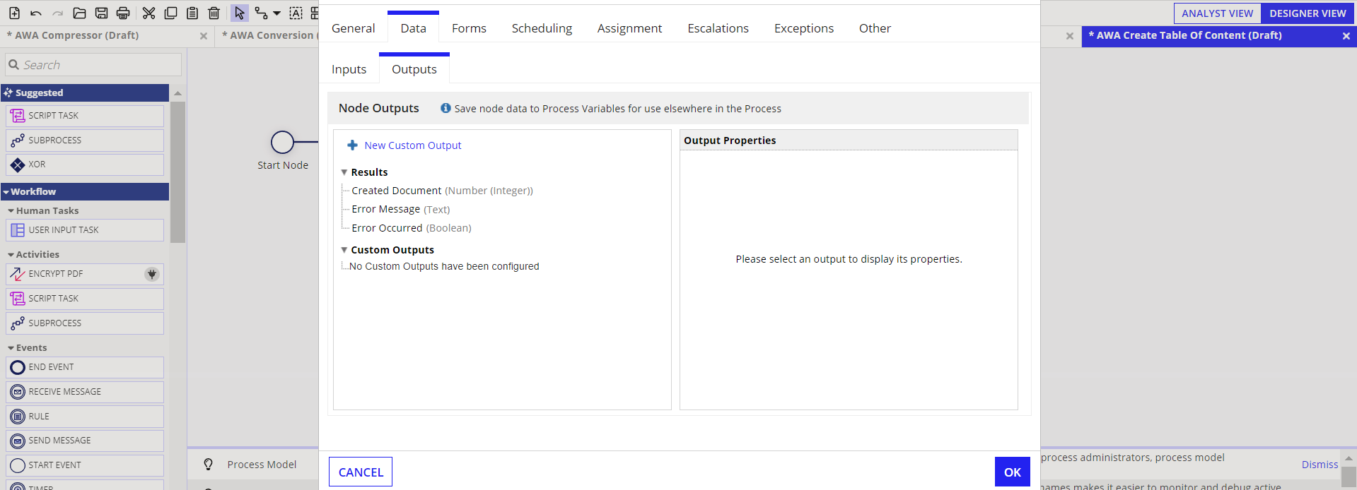Image resolution: width=1357 pixels, height=490 pixels.
Task: Collapse the Custom Outputs tree section
Action: point(344,250)
